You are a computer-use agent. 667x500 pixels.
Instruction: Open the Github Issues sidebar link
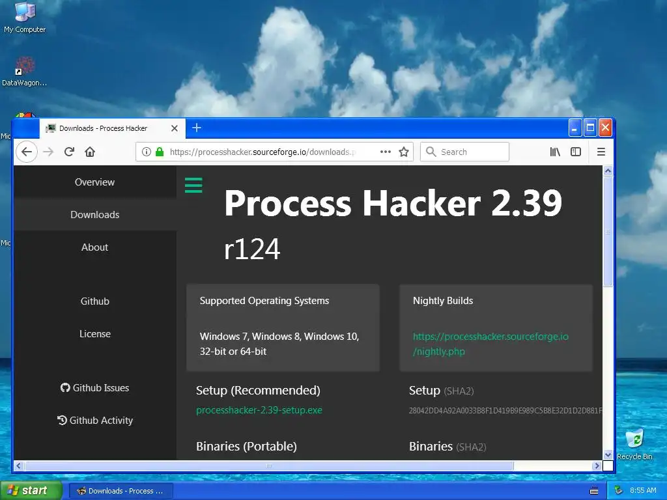tap(94, 388)
